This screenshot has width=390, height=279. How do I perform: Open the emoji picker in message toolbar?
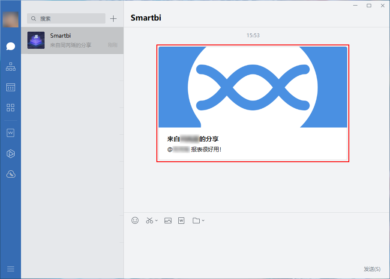(x=135, y=220)
